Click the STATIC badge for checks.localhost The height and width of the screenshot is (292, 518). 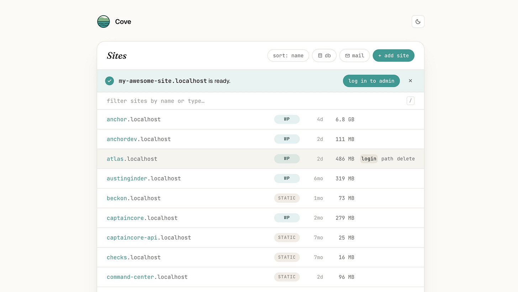(287, 258)
